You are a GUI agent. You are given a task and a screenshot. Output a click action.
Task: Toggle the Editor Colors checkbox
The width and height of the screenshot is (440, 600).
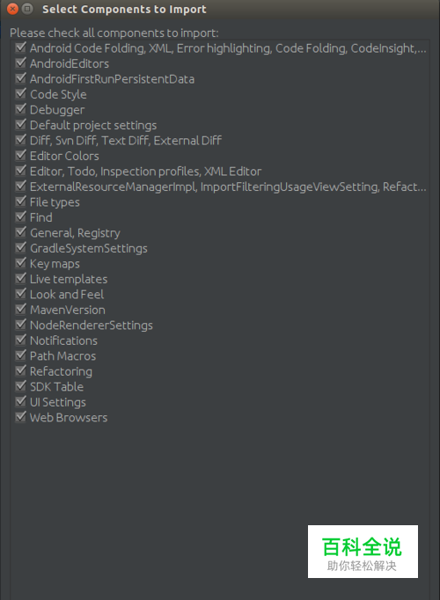point(20,156)
